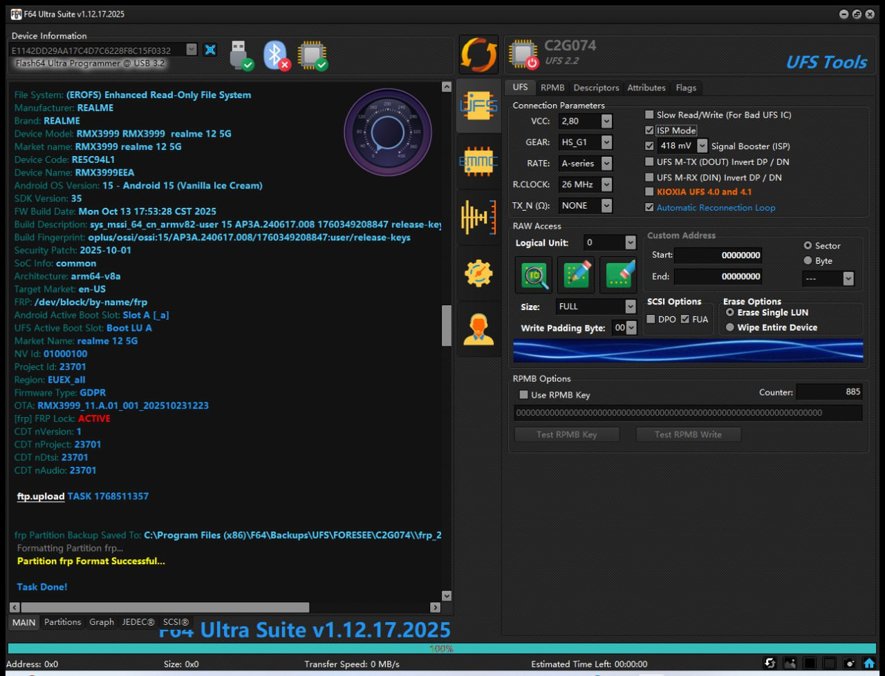Open the Partitions bottom tab

pyautogui.click(x=62, y=622)
